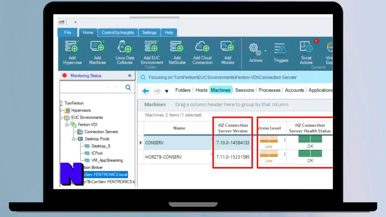This screenshot has width=386, height=217.
Task: Click the Fenton-VDI environment icon
Action: [74, 125]
